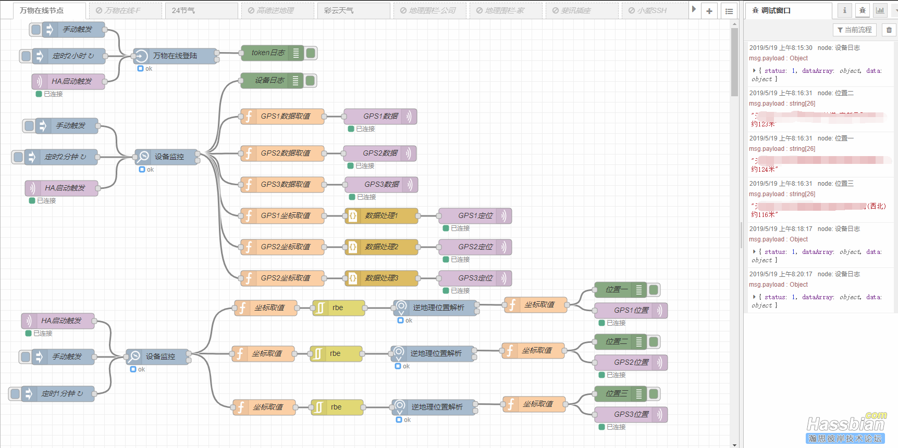Screen dimensions: 898x448
Task: Switch to the 高德逆地理 flow tab
Action: (x=278, y=11)
